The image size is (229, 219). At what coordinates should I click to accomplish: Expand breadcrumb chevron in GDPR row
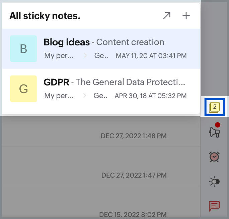point(85,96)
